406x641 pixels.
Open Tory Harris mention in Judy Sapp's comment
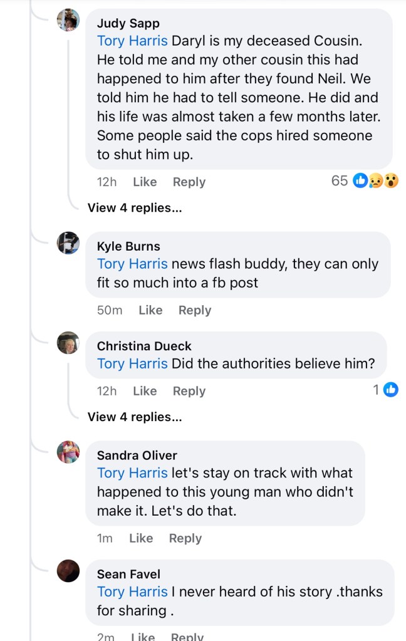[132, 41]
